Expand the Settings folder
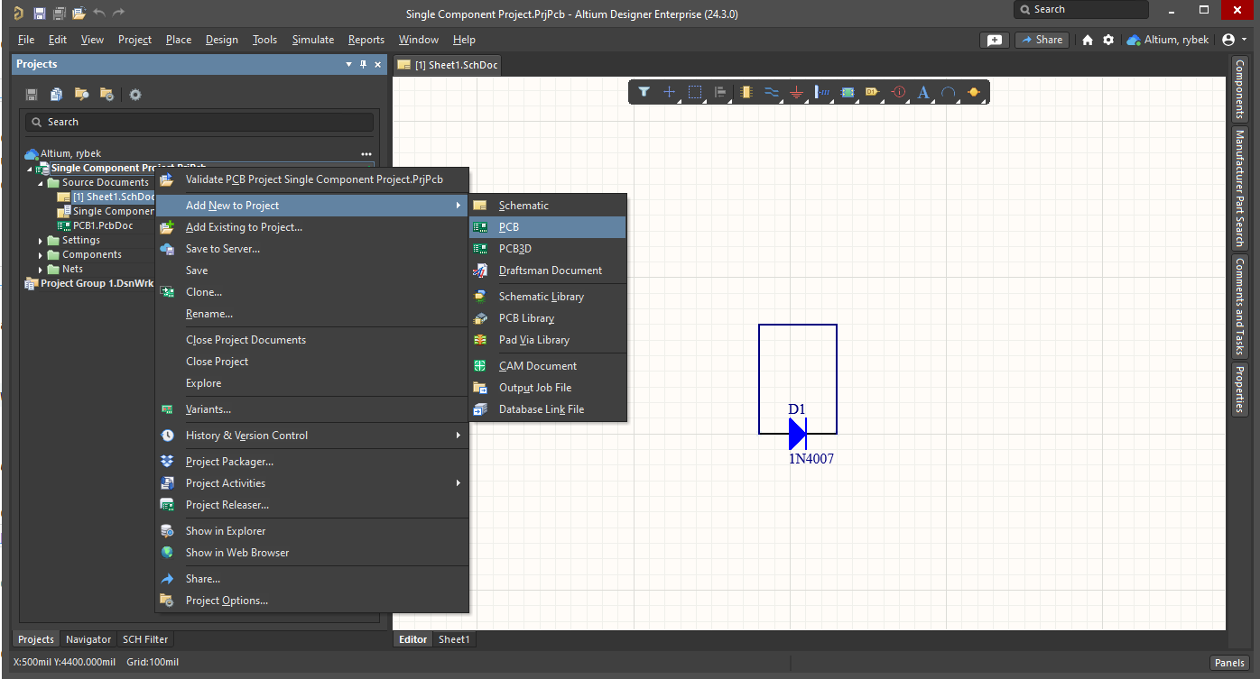1260x679 pixels. (x=41, y=241)
